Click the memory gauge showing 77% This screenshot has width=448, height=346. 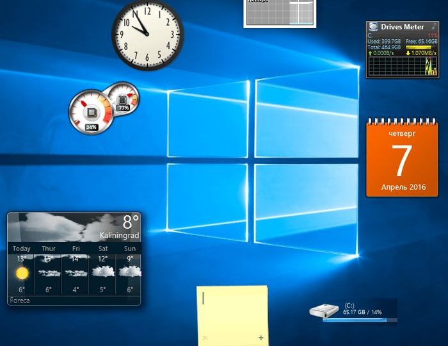tap(122, 98)
